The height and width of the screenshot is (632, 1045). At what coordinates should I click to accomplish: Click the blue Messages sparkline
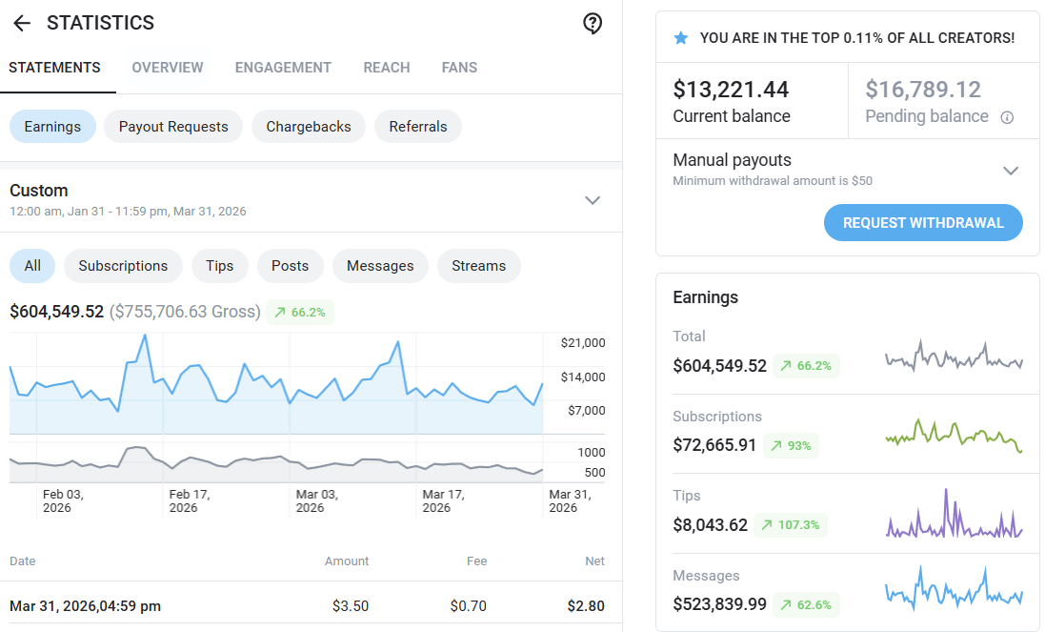(954, 588)
